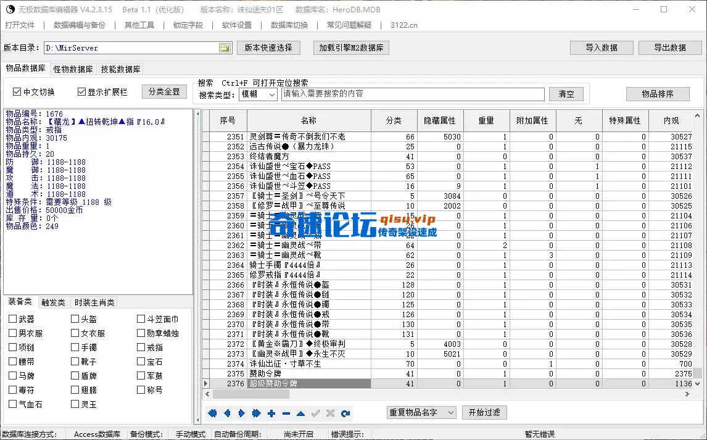Add a new record with the plus icon
707x440 pixels.
271,413
